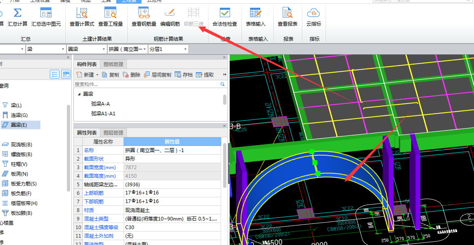This screenshot has width=474, height=245.
Task: Open 查看报表 report viewer
Action: (288, 18)
